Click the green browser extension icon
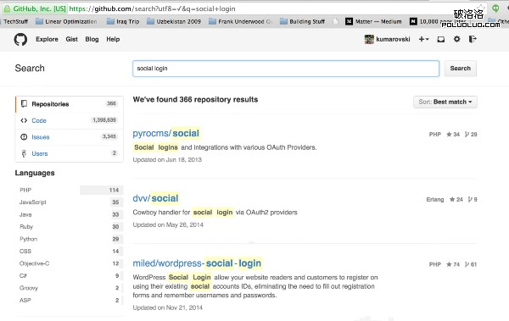The image size is (509, 321). click(495, 8)
